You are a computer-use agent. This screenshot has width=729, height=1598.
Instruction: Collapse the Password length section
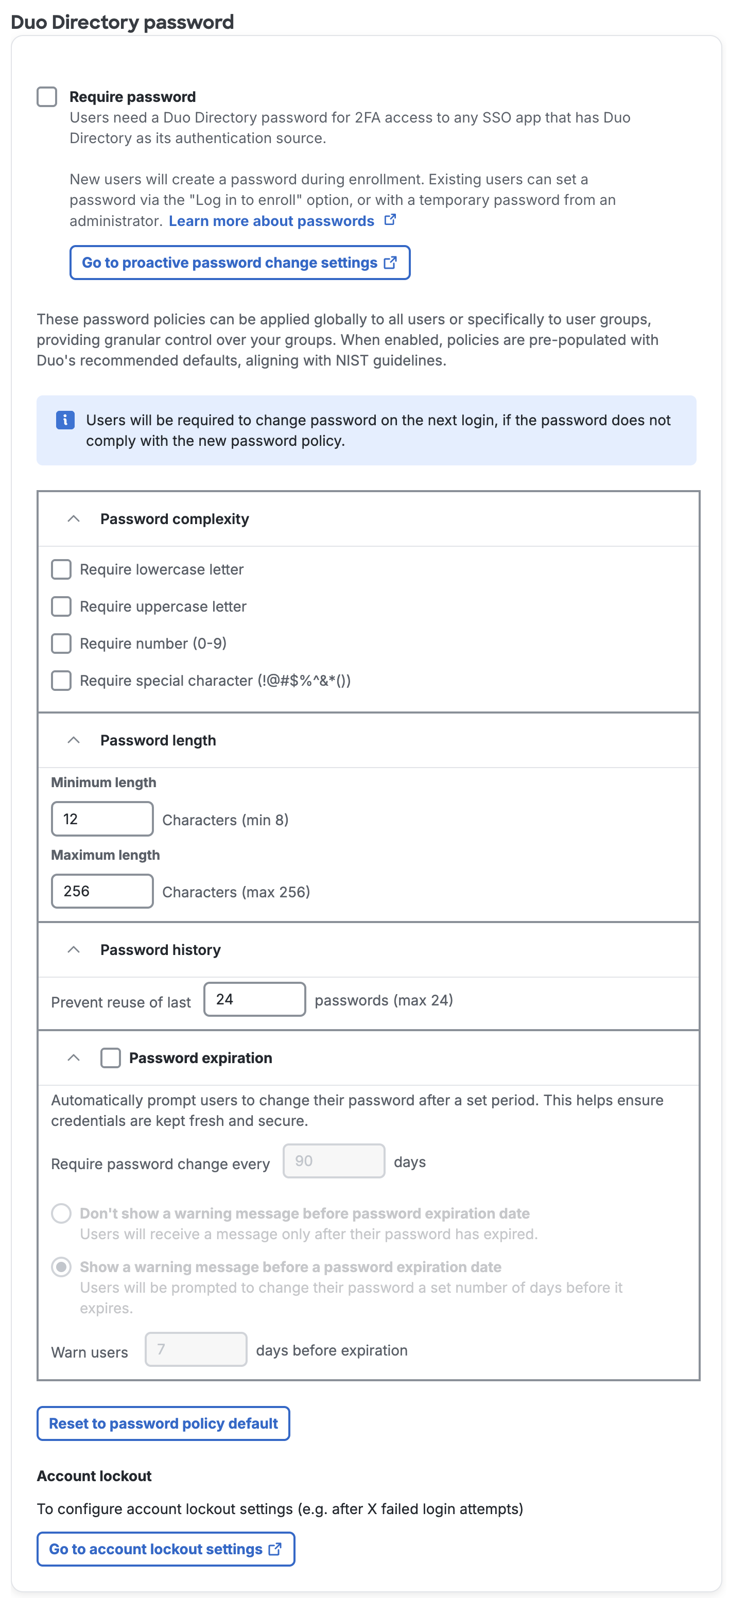click(x=73, y=740)
